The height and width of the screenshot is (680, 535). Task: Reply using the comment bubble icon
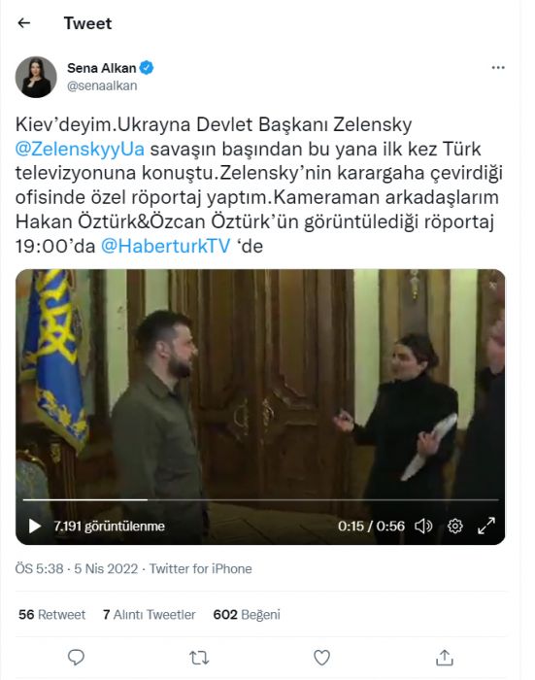pyautogui.click(x=77, y=658)
